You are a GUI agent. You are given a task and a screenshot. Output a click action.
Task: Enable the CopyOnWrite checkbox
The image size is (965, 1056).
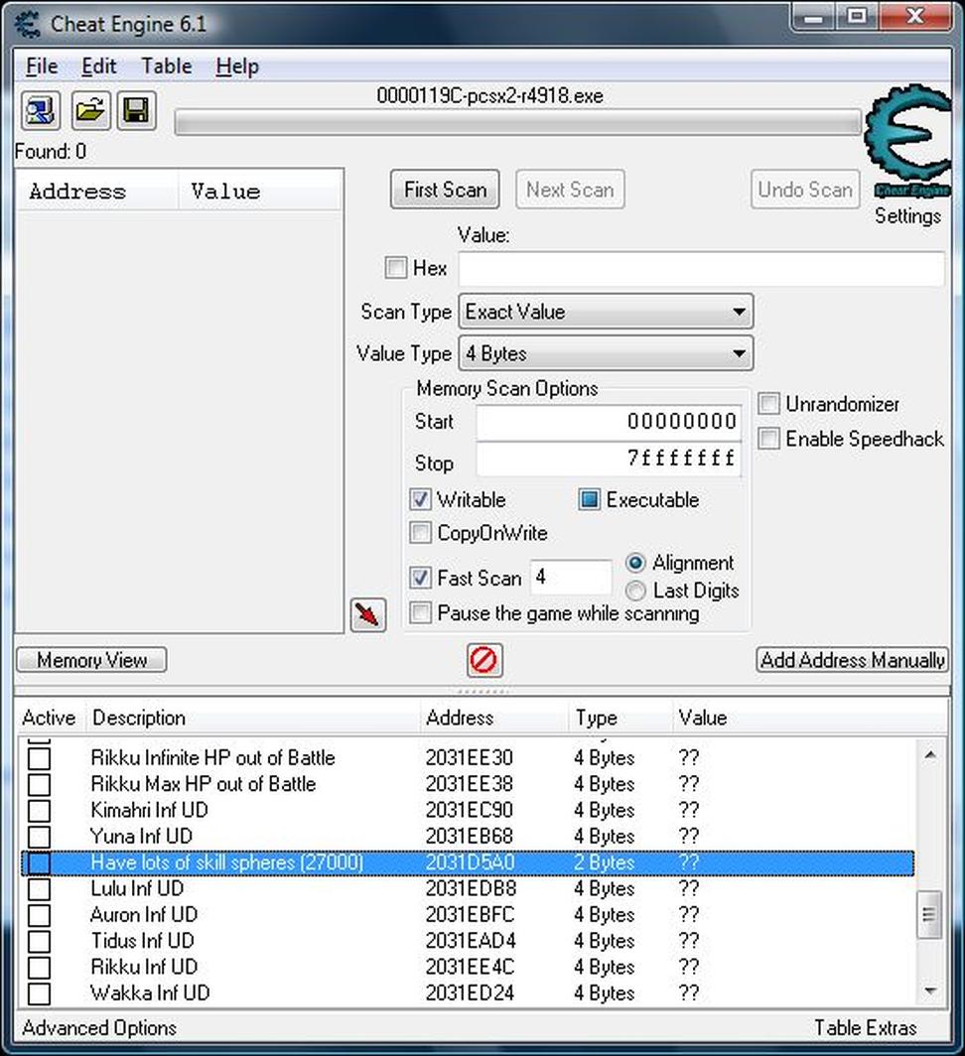(421, 533)
